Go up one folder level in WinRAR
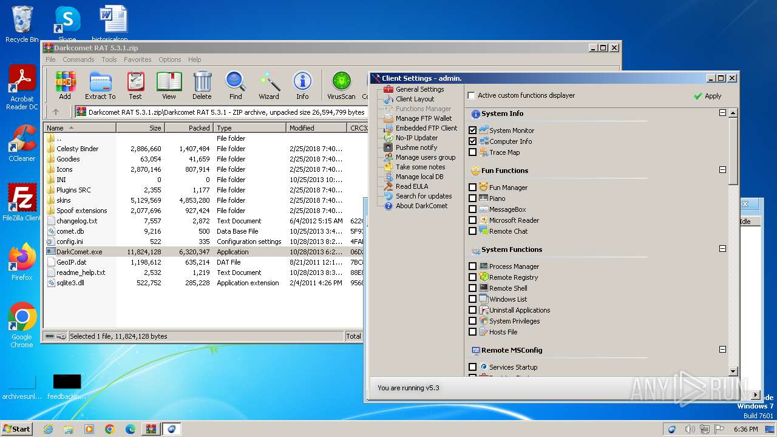 pyautogui.click(x=56, y=112)
